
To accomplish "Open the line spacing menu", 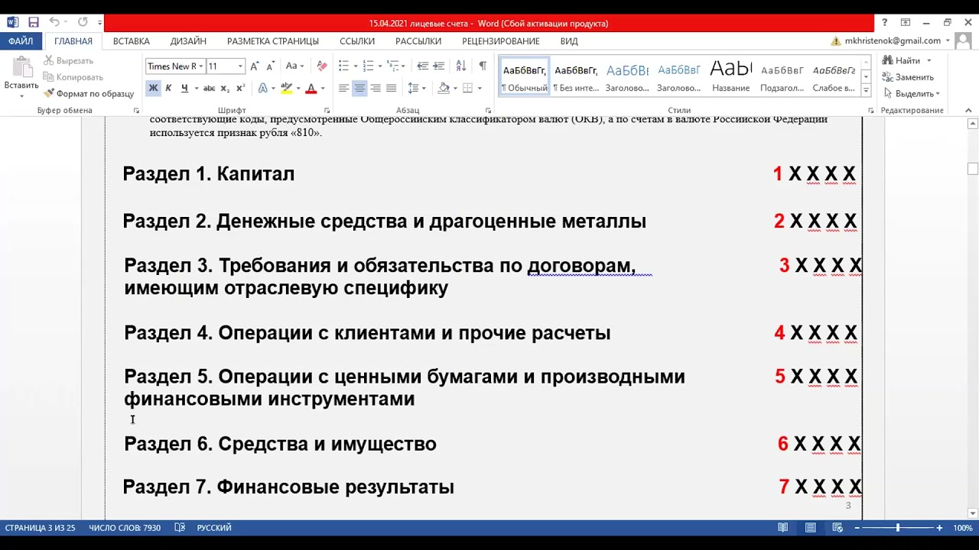I will (x=416, y=89).
